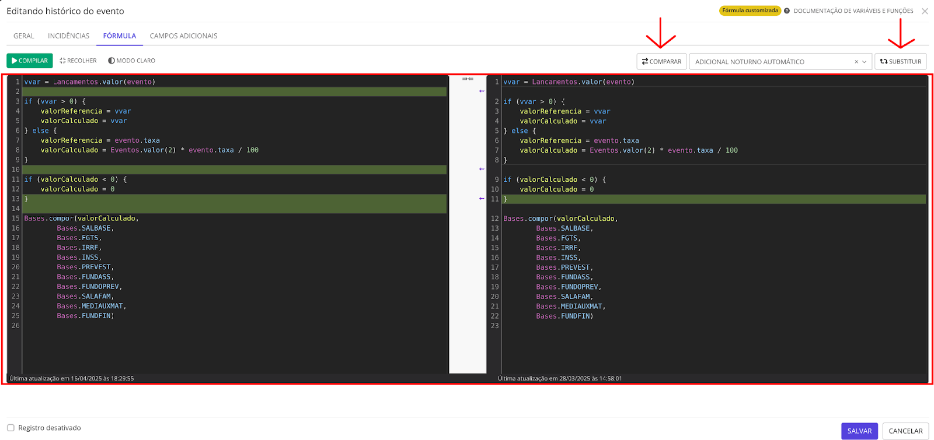Click the help question mark icon
This screenshot has width=934, height=440.
click(x=787, y=11)
